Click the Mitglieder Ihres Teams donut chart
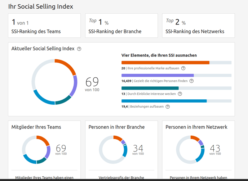248x181 pixels. coord(36,150)
